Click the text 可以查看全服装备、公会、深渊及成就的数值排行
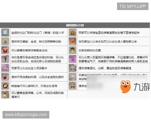This screenshot has height=121, width=151. 37,95
